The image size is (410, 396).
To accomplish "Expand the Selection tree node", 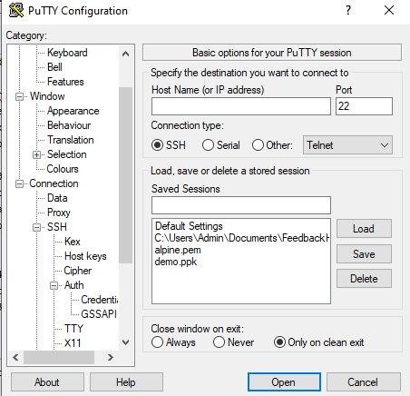I will point(36,154).
